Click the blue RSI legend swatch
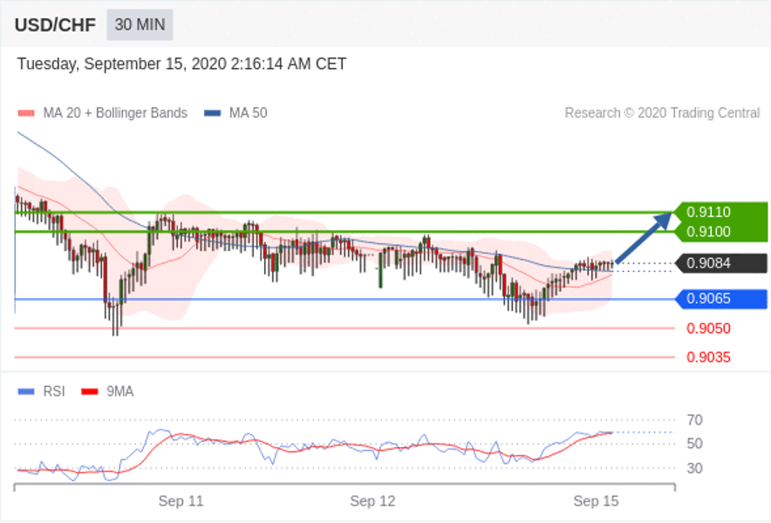The width and height of the screenshot is (771, 523). pos(26,391)
